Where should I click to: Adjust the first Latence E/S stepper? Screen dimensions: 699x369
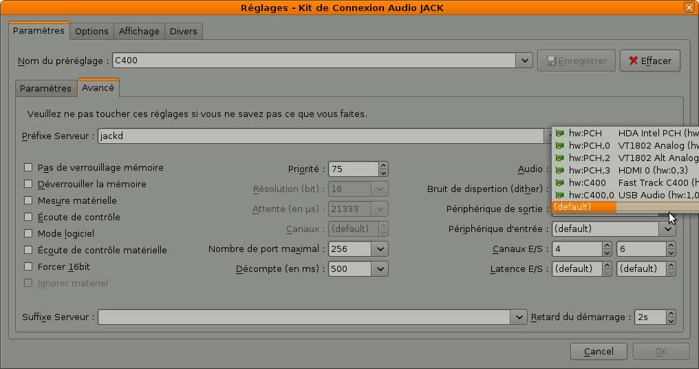[x=607, y=269]
